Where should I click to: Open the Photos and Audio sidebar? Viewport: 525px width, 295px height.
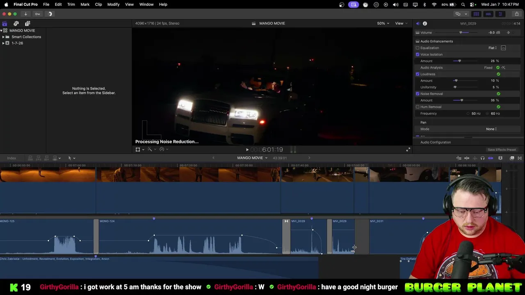point(16,23)
